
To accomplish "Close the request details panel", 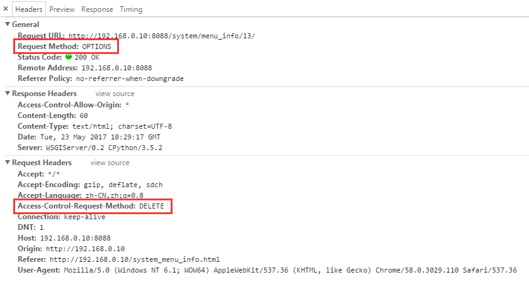I will [6, 9].
